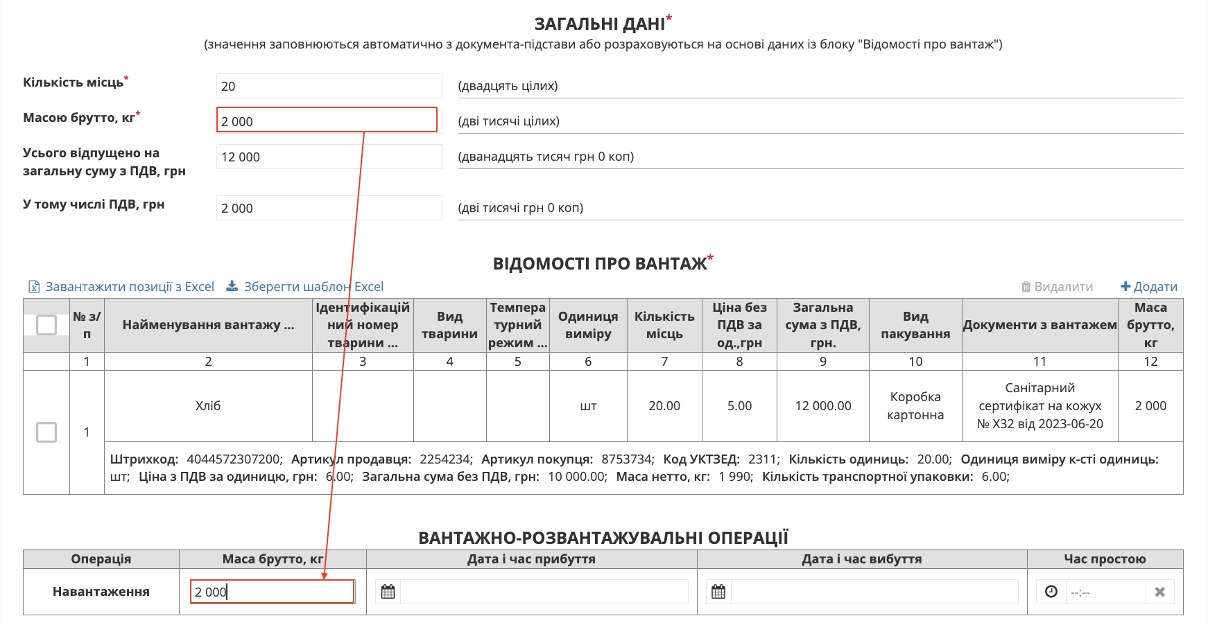Click the 'Ідентифікаційний номер тварини ...' column header
1208x625 pixels.
tap(363, 325)
